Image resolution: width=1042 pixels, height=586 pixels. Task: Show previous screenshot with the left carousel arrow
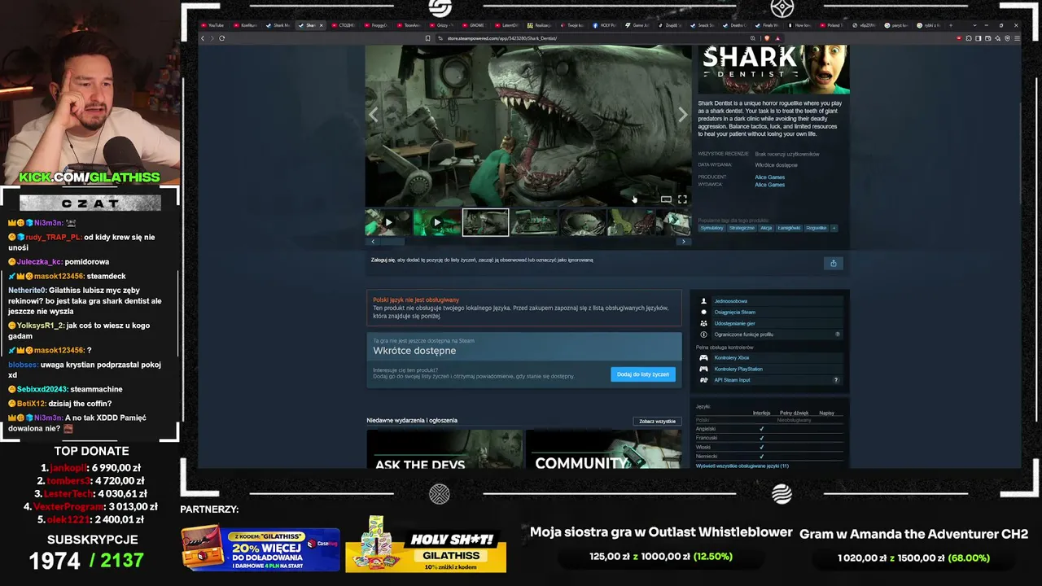point(374,115)
